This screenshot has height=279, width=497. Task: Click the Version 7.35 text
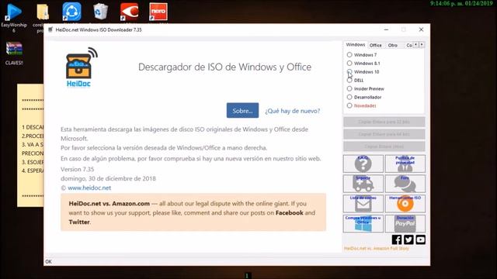tap(78, 169)
